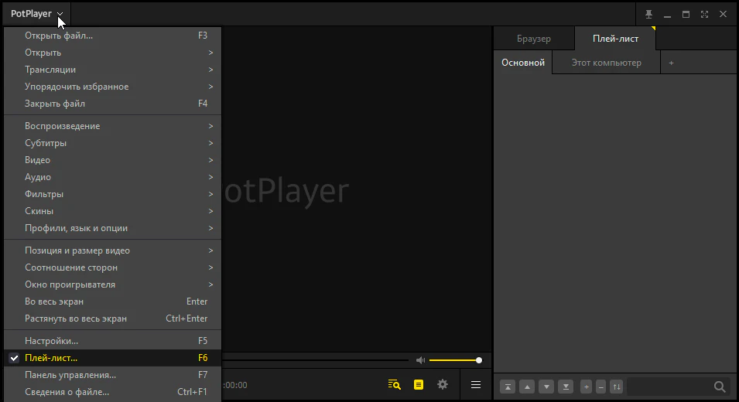Click the playlist sort arrows icon
Image resolution: width=739 pixels, height=402 pixels.
[616, 387]
